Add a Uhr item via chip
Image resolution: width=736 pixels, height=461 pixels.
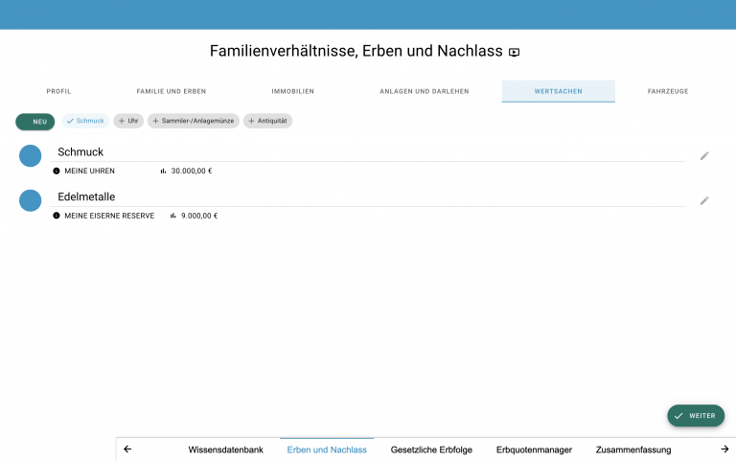(x=128, y=121)
